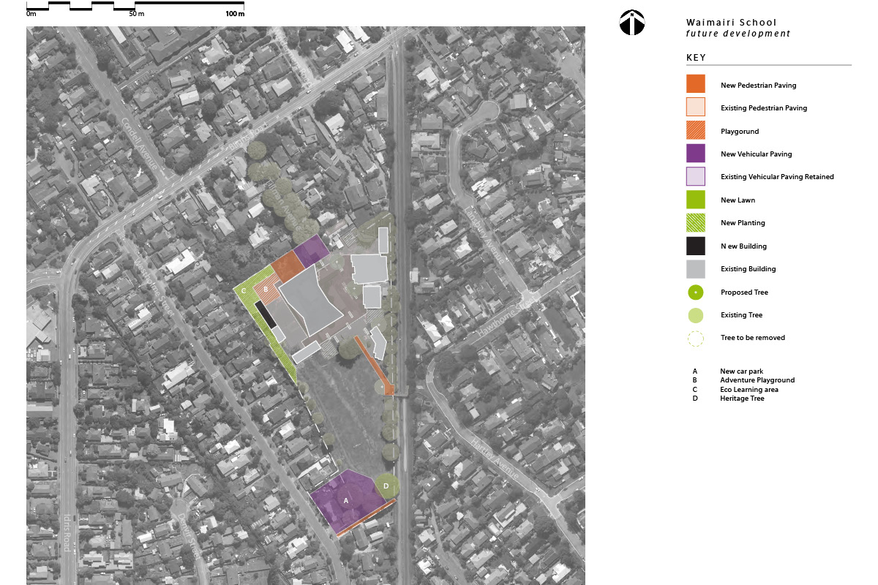Click the 'New Planting' label
The image size is (878, 585).
tap(743, 223)
